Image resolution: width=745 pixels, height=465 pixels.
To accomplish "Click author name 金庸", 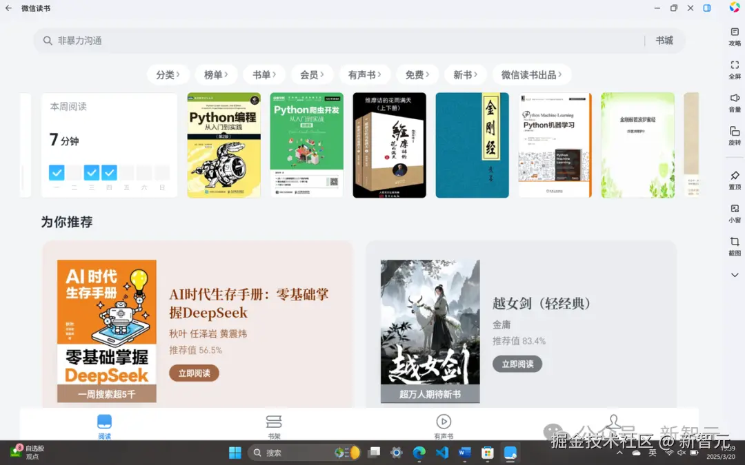I will point(501,325).
